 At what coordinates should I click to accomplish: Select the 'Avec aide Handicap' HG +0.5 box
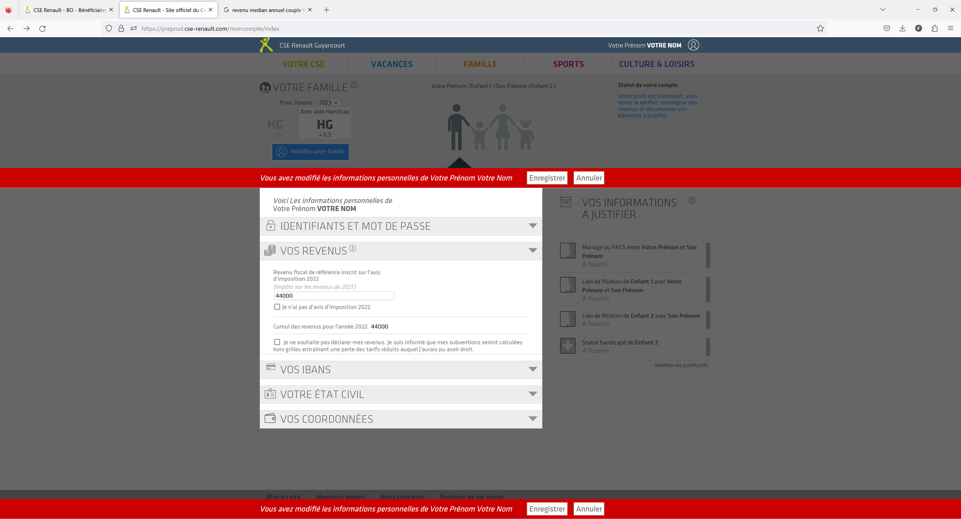[325, 124]
